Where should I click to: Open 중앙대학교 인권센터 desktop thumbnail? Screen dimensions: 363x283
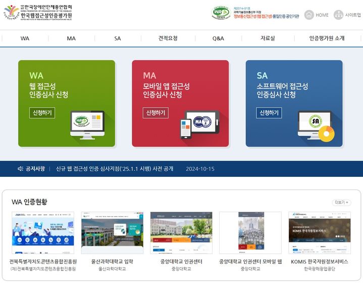pos(181,232)
